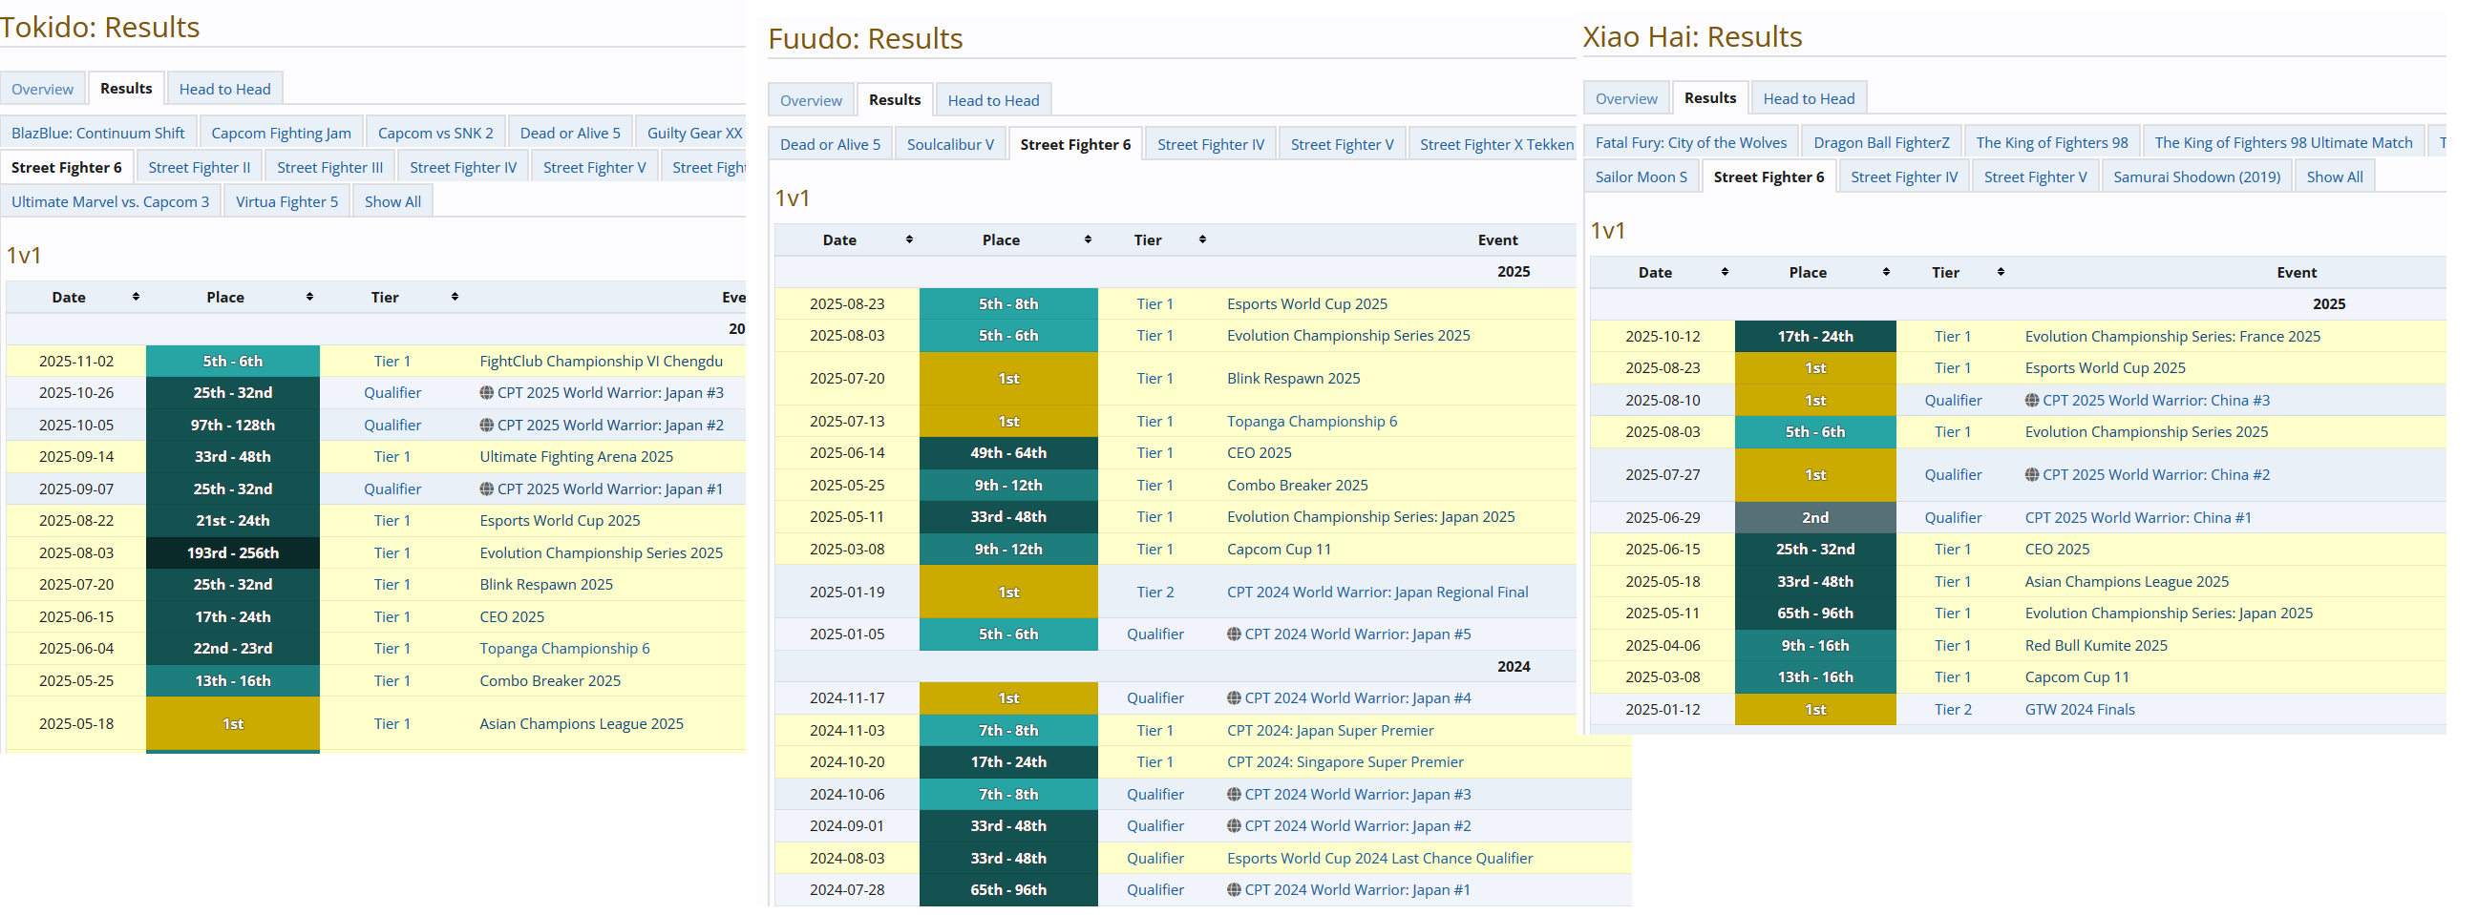2478x915 pixels.
Task: Click globe icon beside CPT 2025 World Warrior: Japan #3
Action: coord(486,393)
